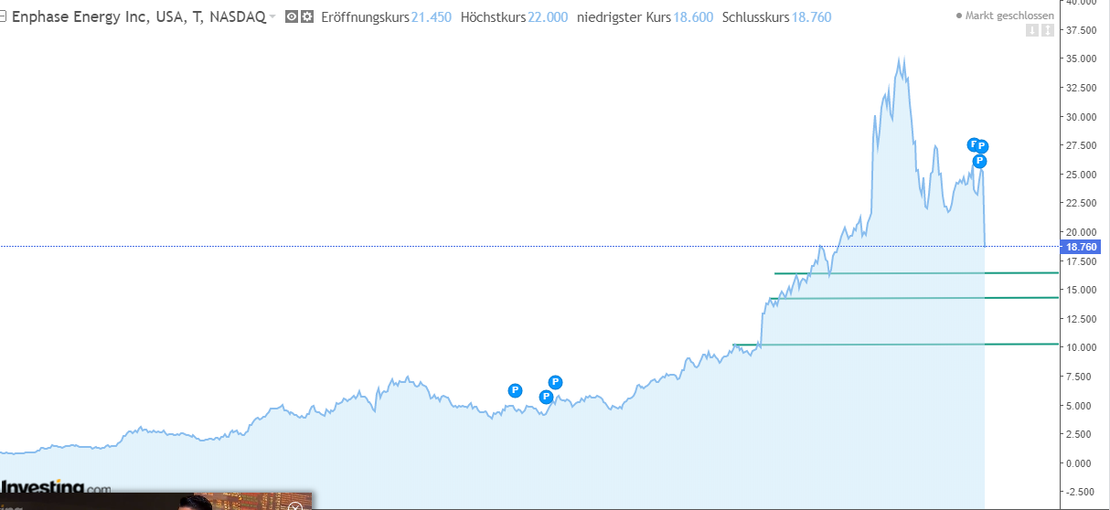Click the 35.000 price axis label
1110x510 pixels.
(1081, 58)
